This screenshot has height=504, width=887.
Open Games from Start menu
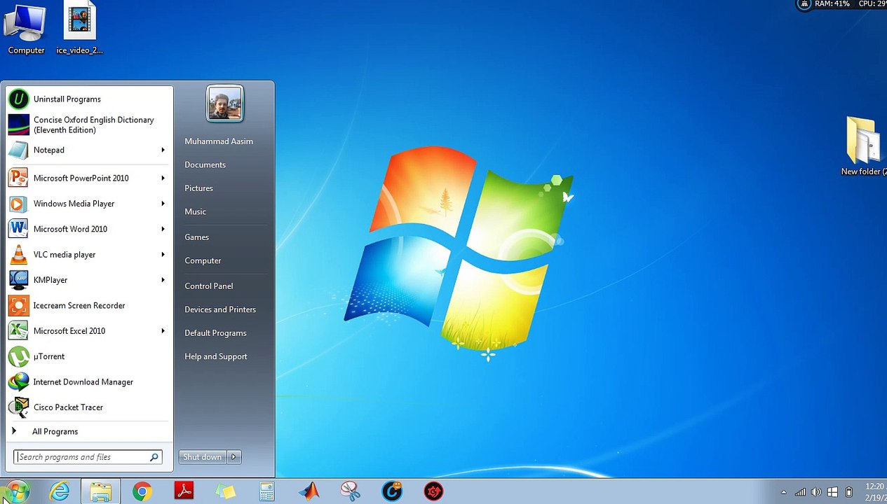coord(196,237)
